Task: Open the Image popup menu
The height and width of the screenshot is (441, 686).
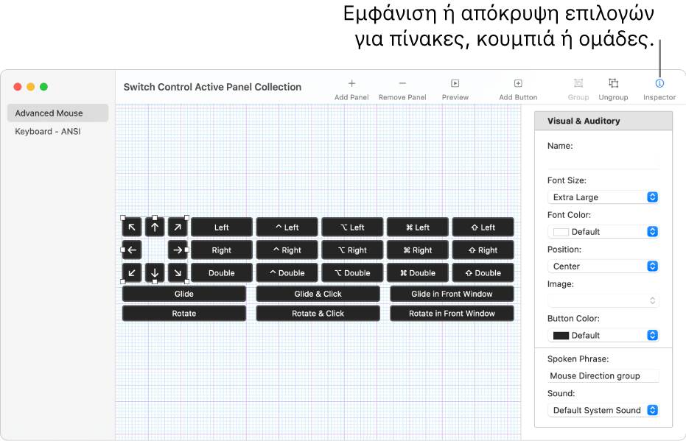Action: 603,300
